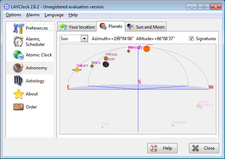Open Preferences via the wrench and hammer icon
The image size is (225, 159).
point(18,28)
